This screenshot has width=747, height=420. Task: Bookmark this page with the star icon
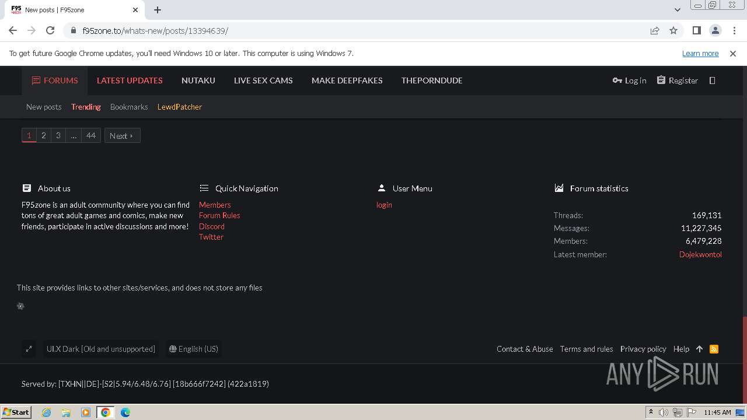[673, 30]
